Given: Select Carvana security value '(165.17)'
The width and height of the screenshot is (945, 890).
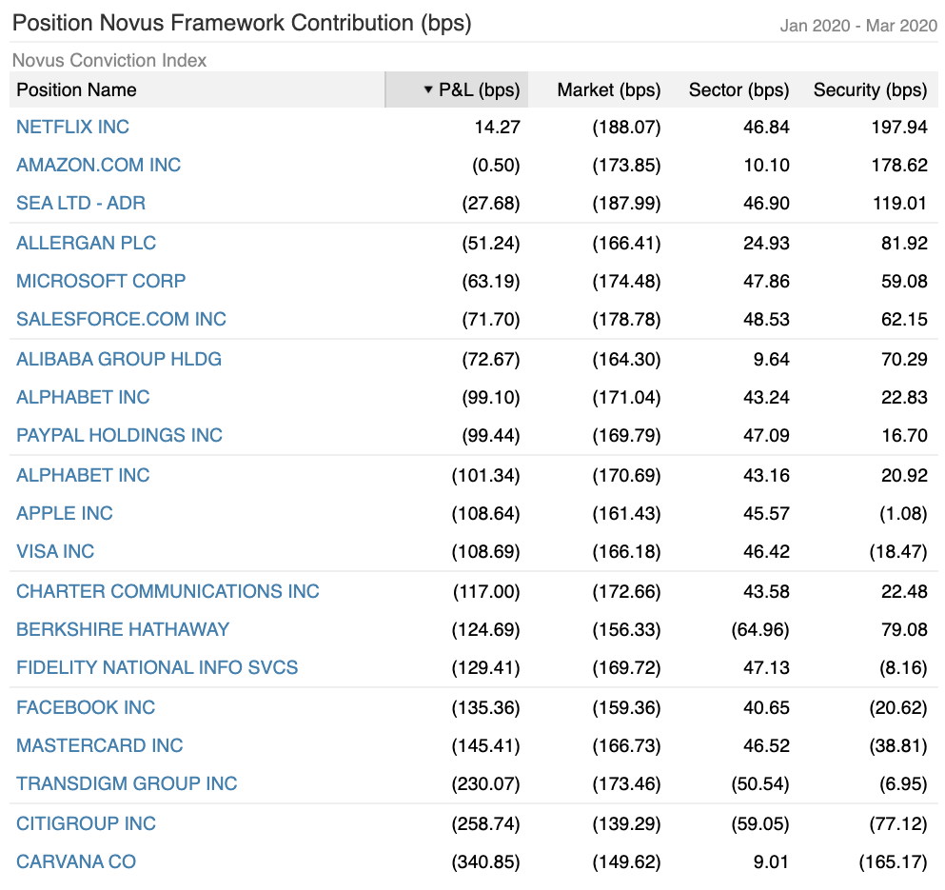Looking at the screenshot, I should pyautogui.click(x=894, y=861).
